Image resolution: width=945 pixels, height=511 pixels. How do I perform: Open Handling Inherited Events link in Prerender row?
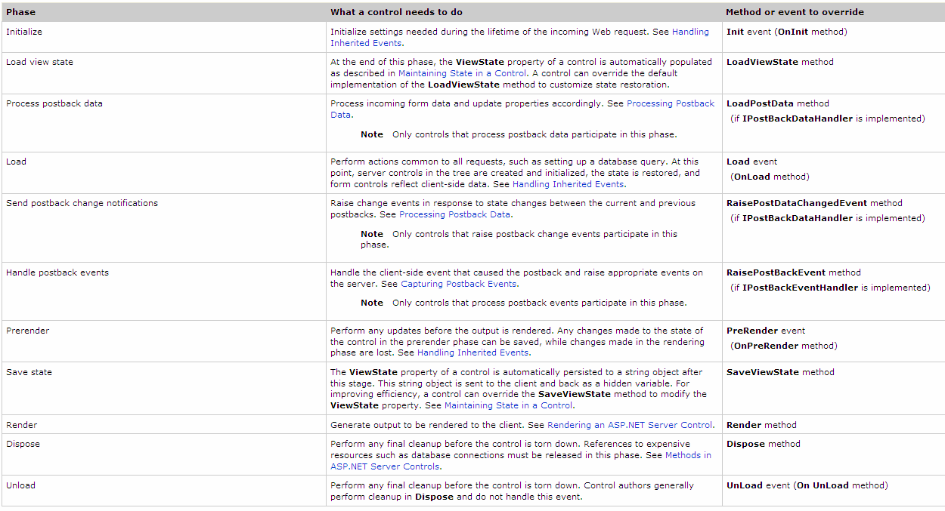[472, 352]
